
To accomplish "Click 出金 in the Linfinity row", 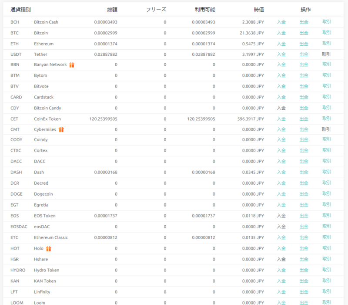I will [x=304, y=292].
